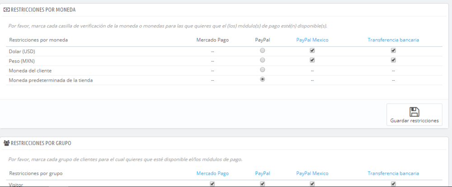Click Restricciones por grupo column header
Screen dimensions: 452x187
click(36, 173)
